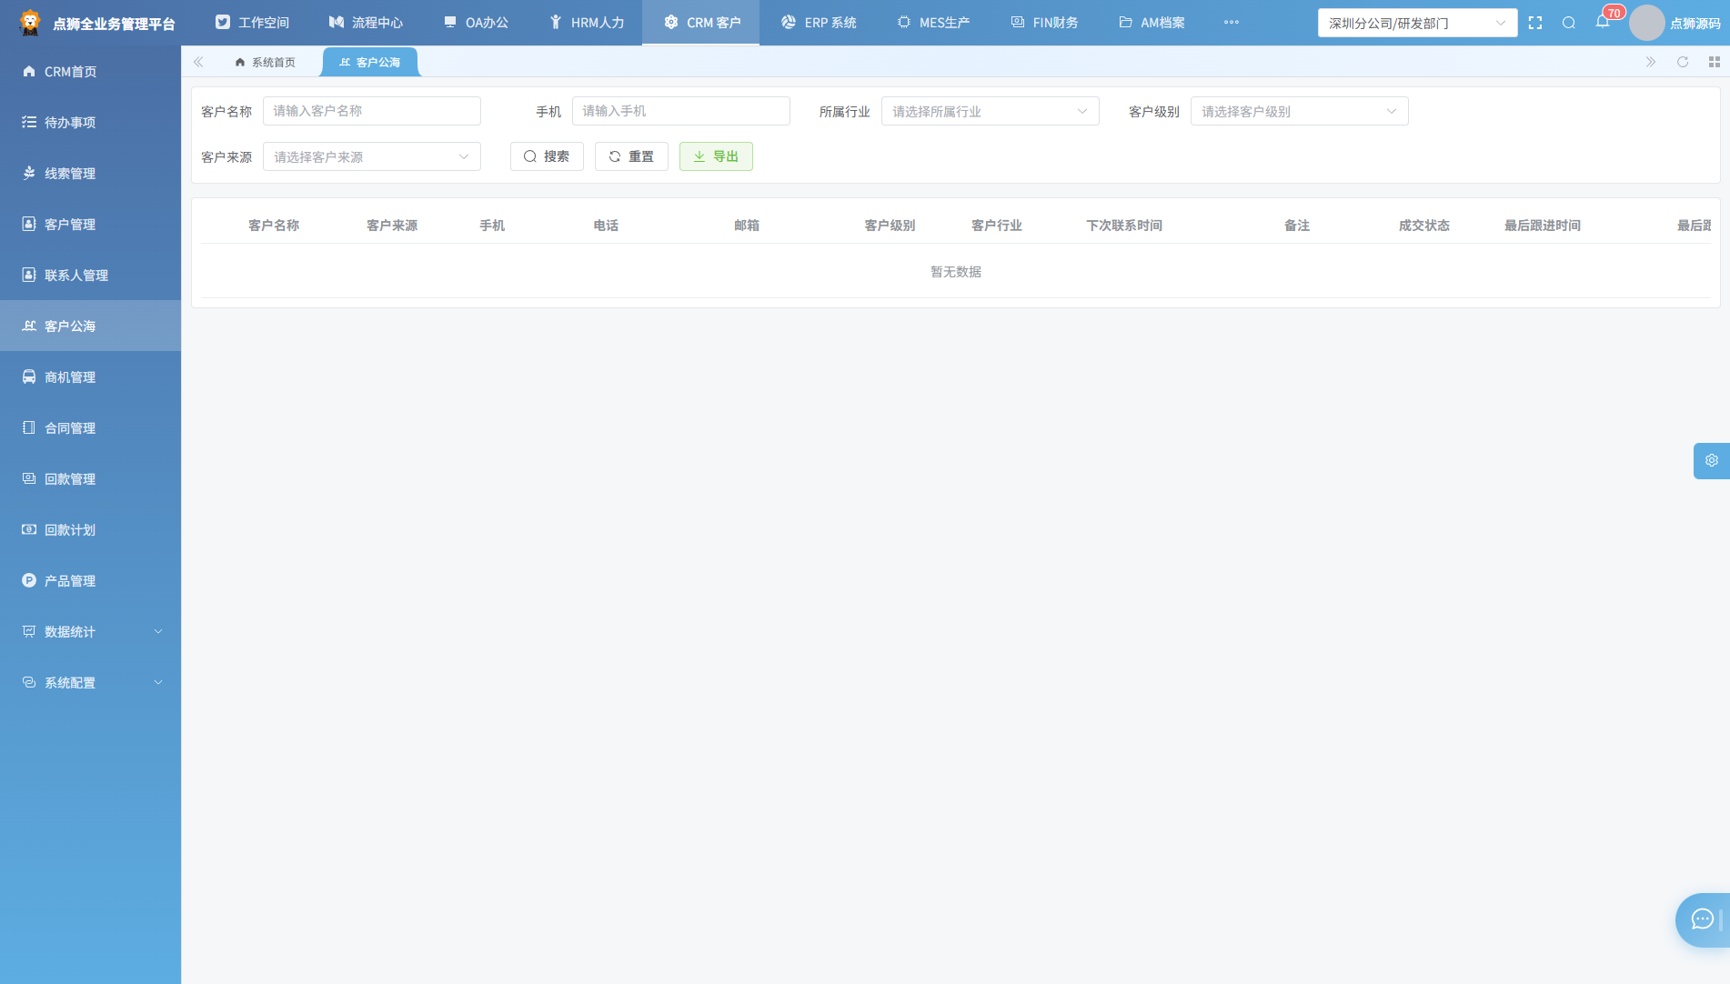
Task: Click the 备注 column header
Action: (1297, 226)
